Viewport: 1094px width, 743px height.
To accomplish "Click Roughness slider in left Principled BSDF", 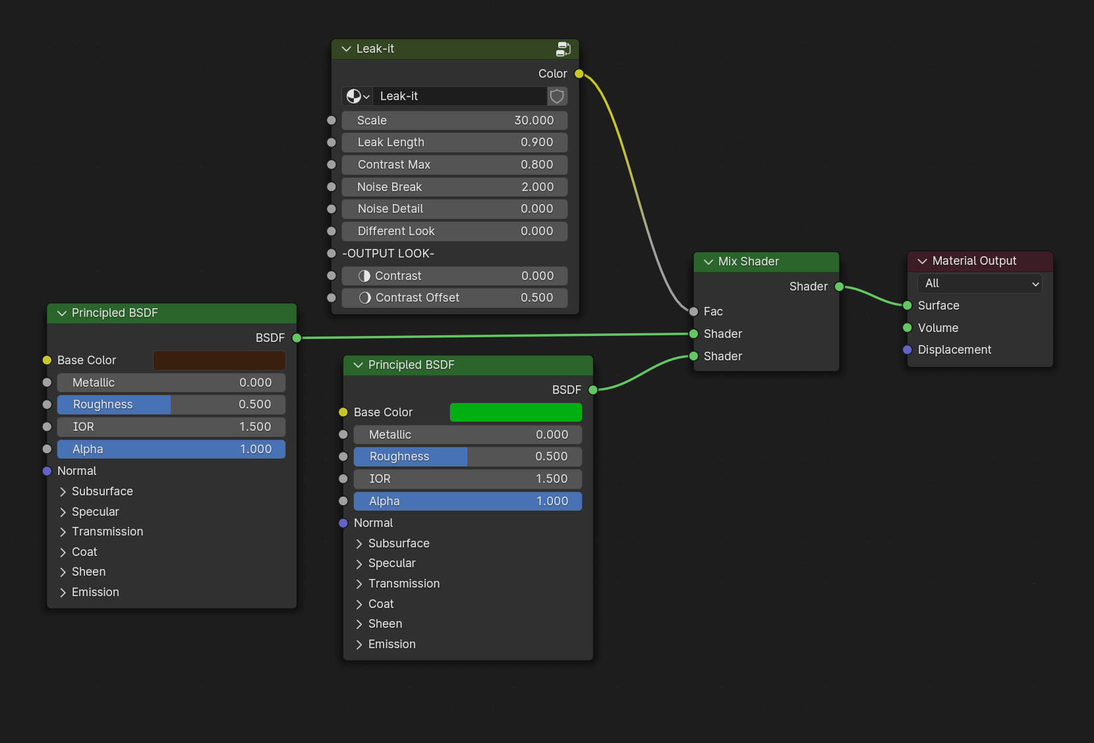I will click(x=171, y=404).
